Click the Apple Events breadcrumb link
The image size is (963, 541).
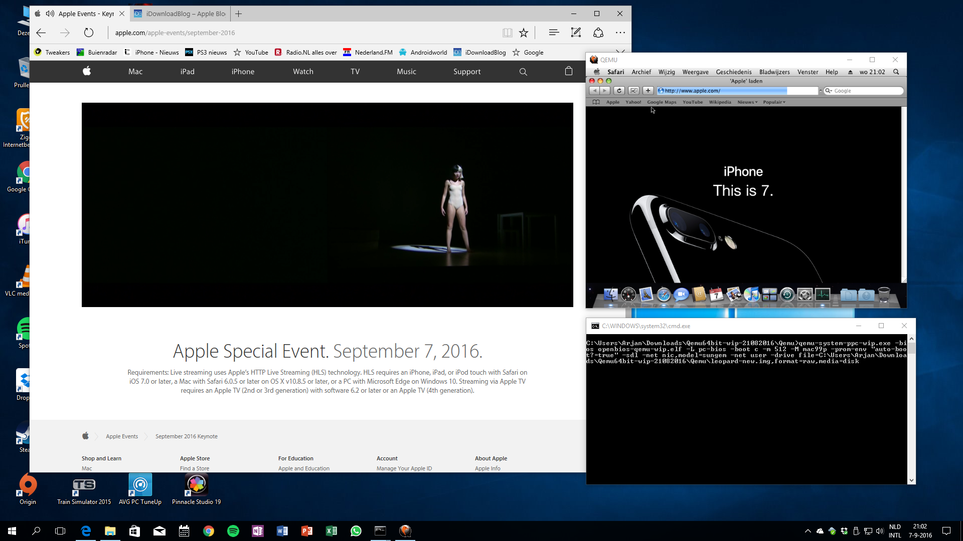pos(122,436)
